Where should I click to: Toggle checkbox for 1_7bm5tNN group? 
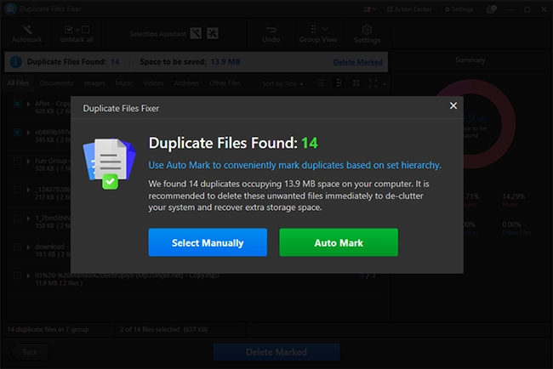pyautogui.click(x=17, y=219)
